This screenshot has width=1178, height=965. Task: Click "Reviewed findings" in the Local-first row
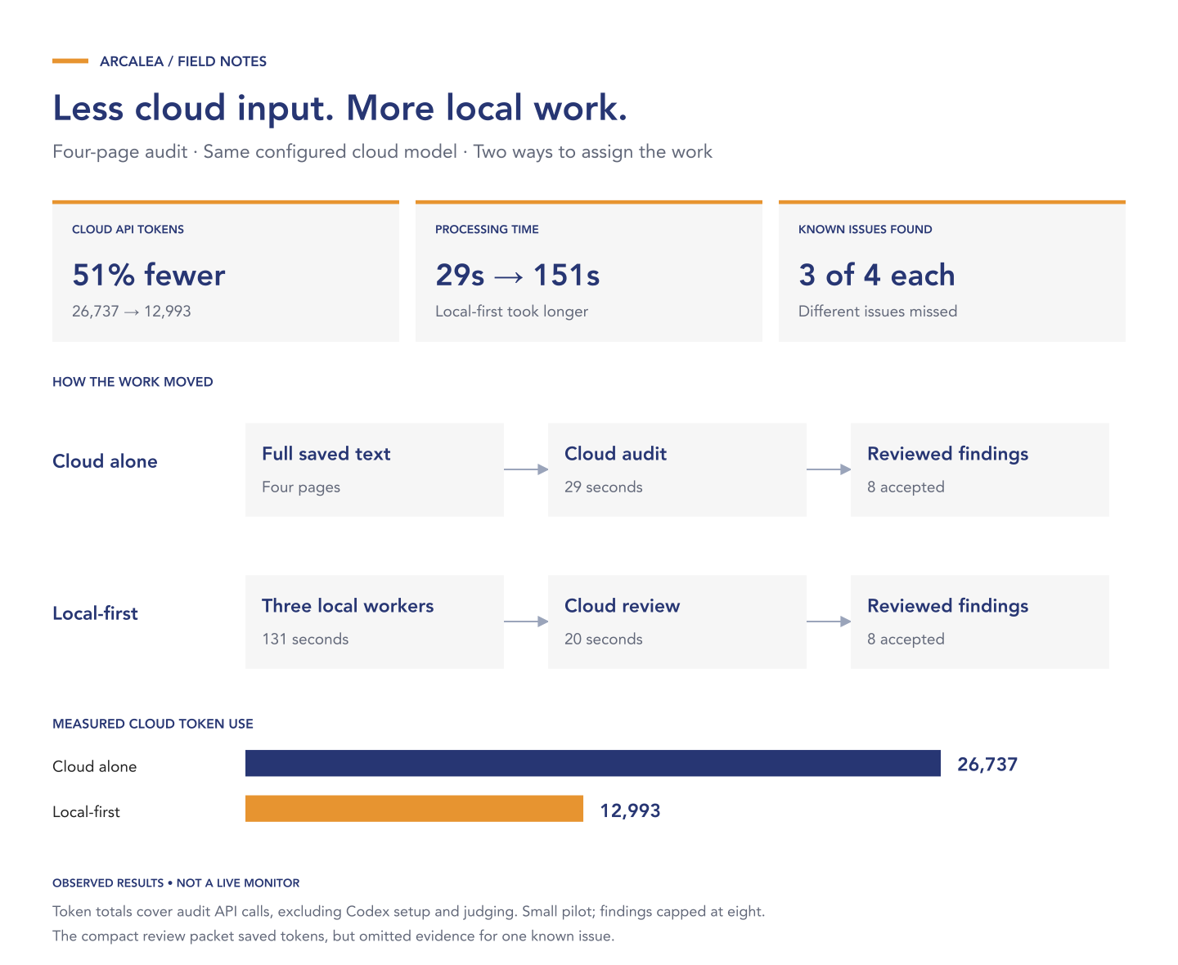[x=947, y=606]
